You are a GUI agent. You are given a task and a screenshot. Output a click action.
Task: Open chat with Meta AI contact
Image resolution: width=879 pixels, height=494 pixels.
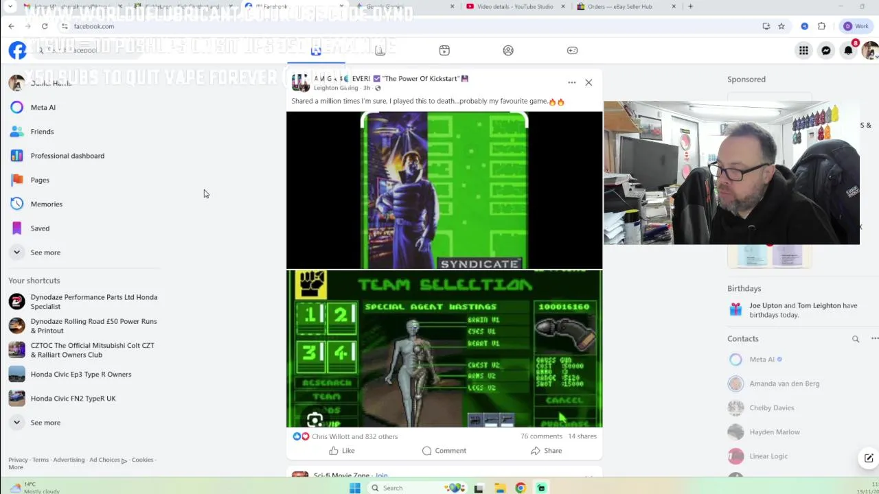(x=762, y=360)
